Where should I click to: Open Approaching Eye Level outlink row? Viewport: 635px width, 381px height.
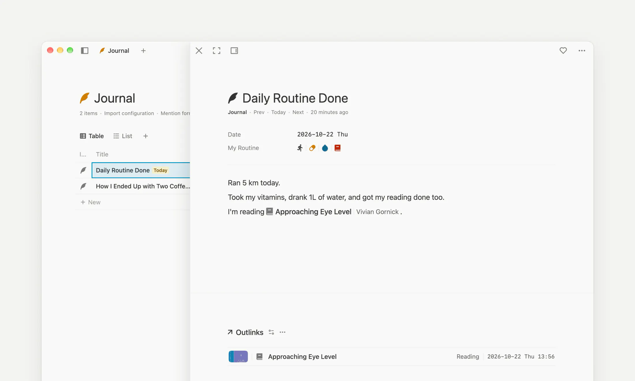pyautogui.click(x=391, y=357)
